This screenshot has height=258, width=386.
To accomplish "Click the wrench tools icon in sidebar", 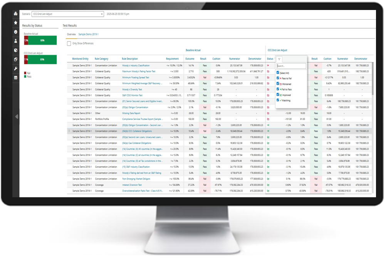I will pyautogui.click(x=16, y=68).
